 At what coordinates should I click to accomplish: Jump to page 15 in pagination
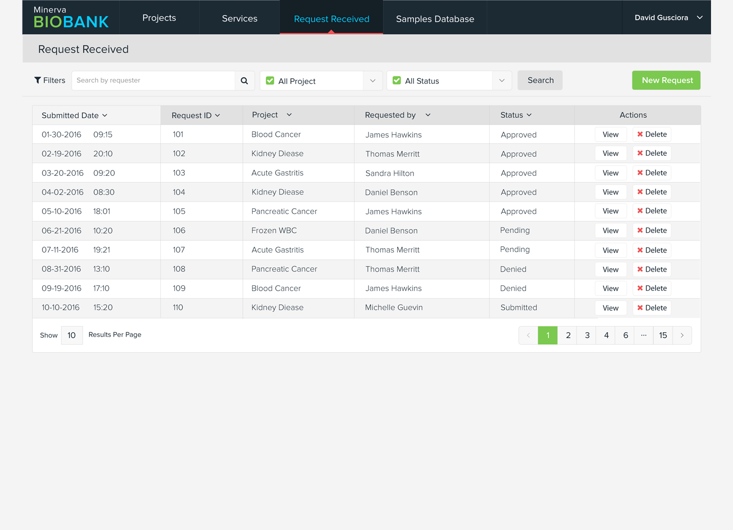[663, 335]
